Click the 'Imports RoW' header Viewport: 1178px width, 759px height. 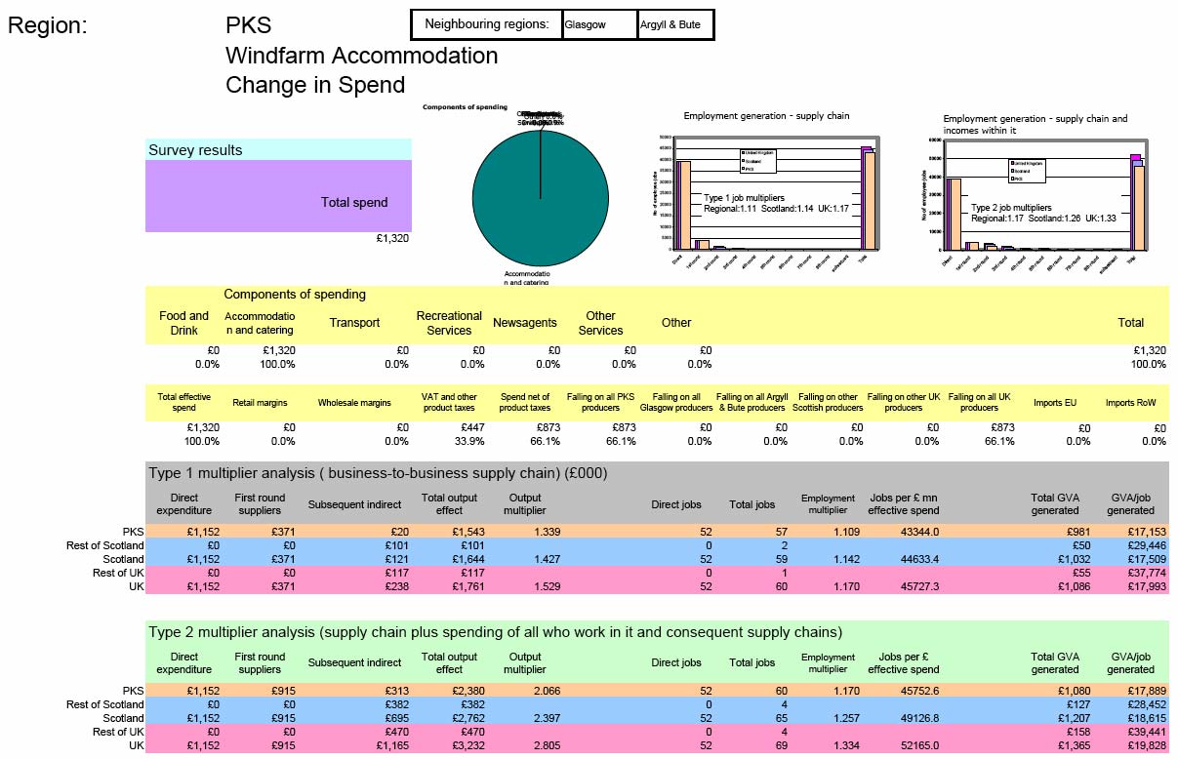coord(1132,402)
